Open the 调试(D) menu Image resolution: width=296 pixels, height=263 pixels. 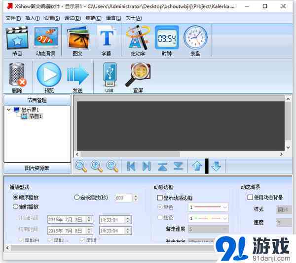[73, 18]
